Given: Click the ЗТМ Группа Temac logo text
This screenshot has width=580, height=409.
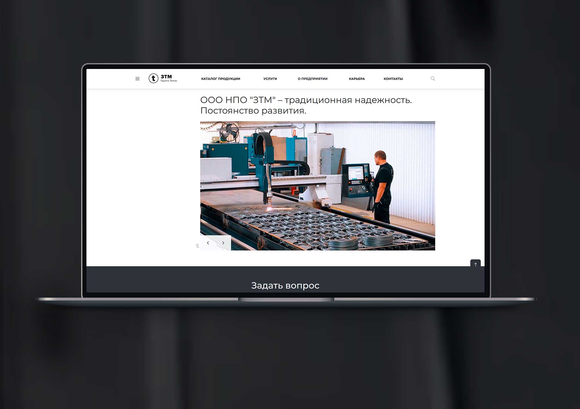Looking at the screenshot, I should (169, 78).
